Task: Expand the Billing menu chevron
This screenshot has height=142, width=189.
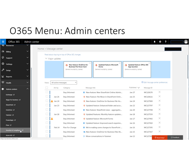Action: point(27,51)
